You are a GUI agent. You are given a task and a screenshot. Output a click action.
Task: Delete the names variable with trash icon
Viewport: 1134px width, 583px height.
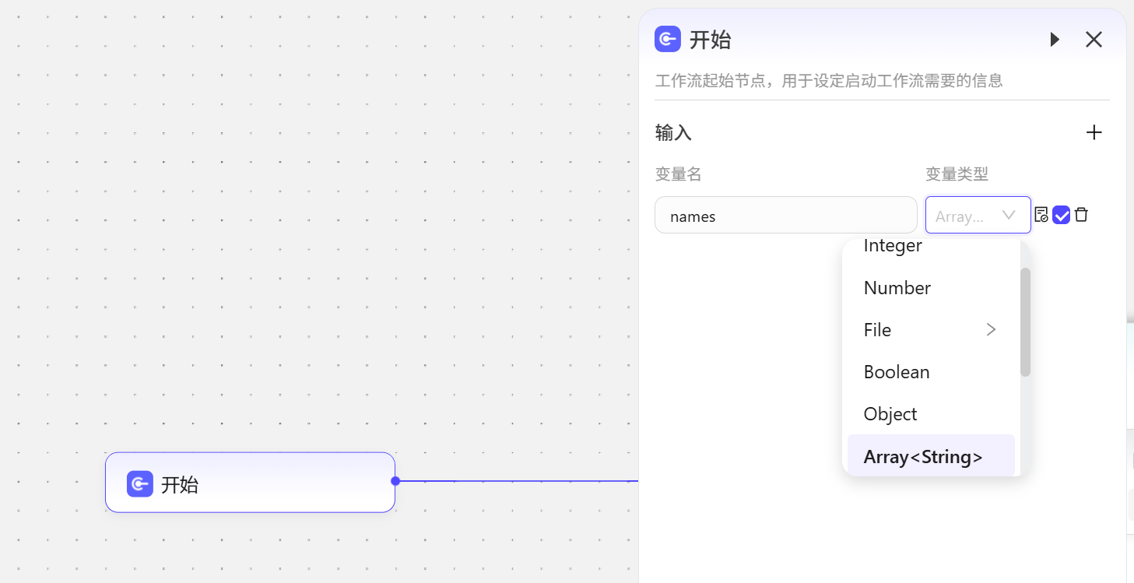(1081, 215)
